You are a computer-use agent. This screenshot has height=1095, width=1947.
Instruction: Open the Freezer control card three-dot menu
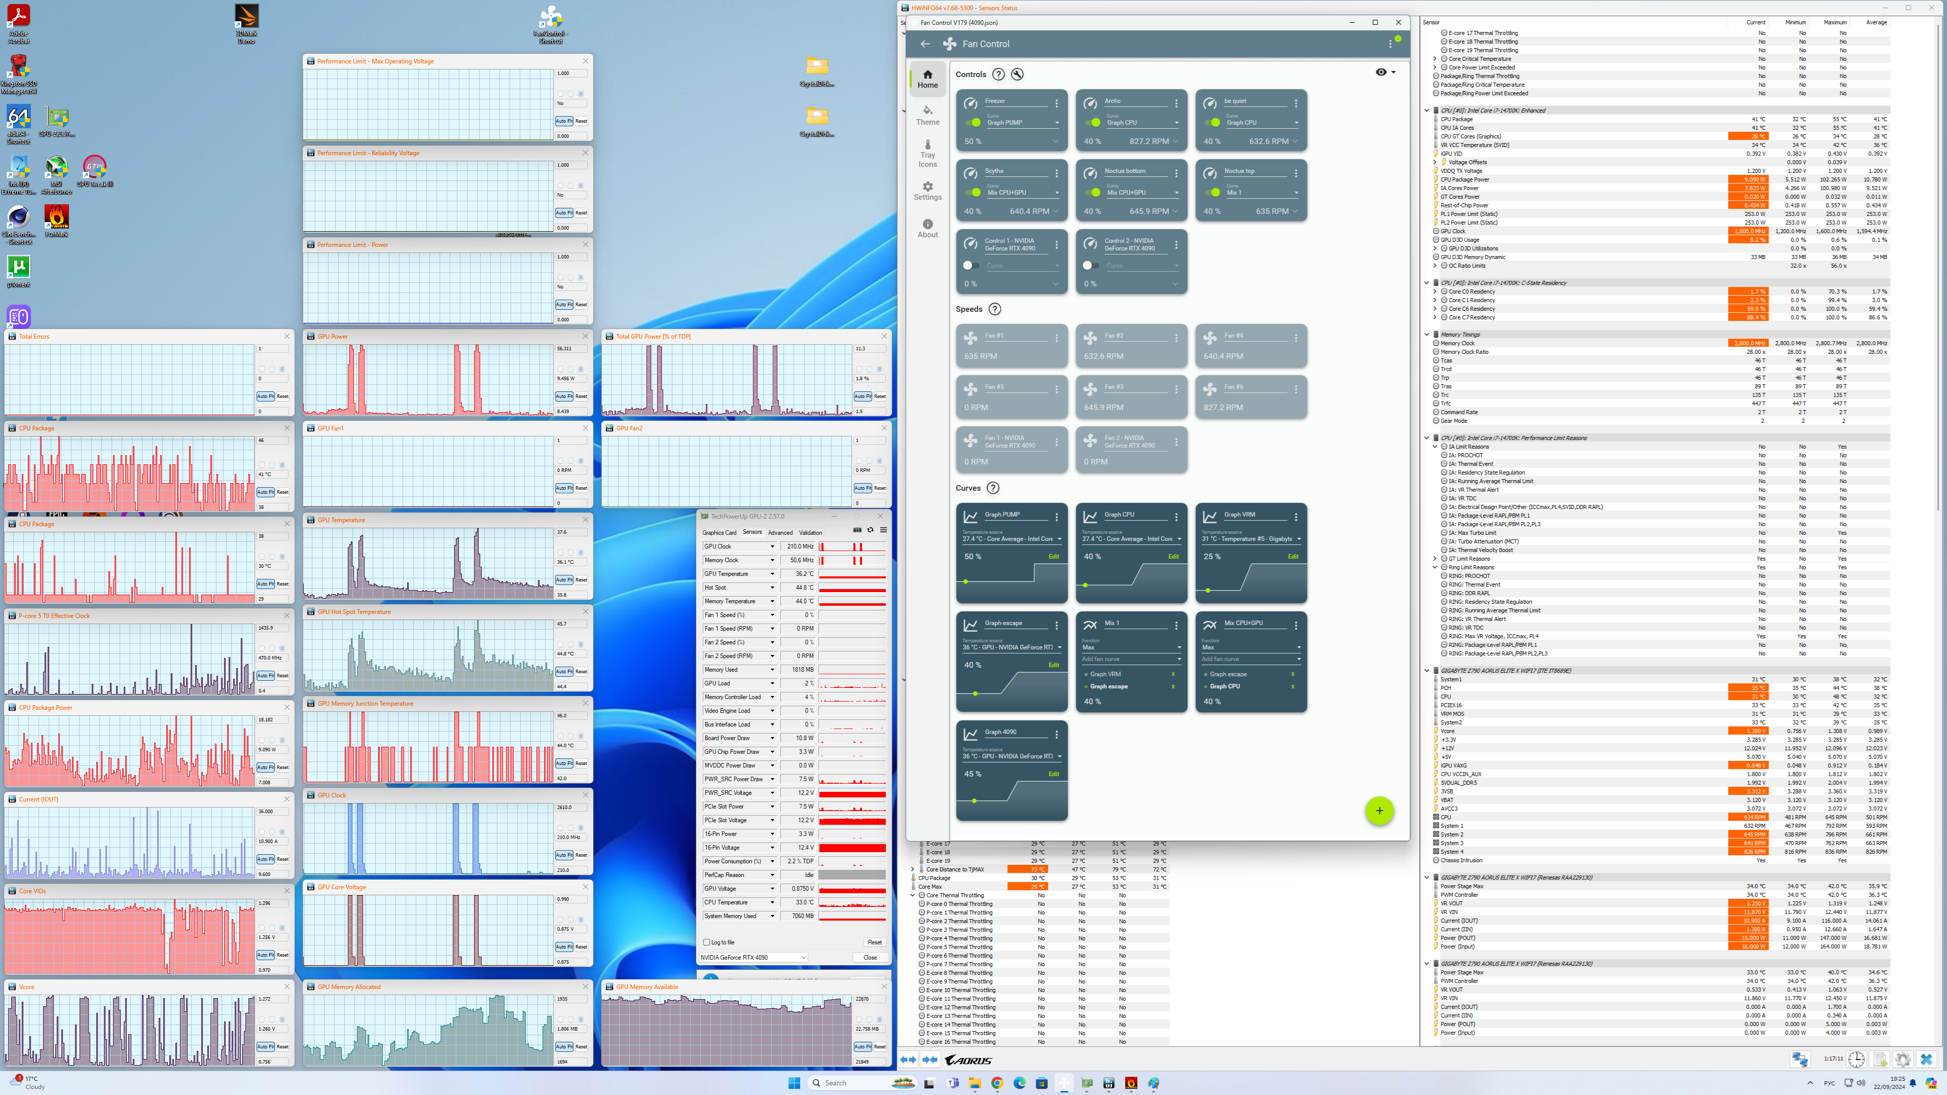1057,103
